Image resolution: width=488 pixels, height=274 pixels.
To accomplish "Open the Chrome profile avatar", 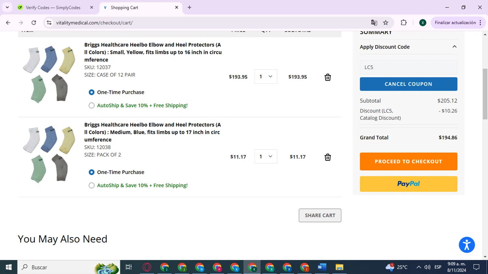I will [423, 23].
